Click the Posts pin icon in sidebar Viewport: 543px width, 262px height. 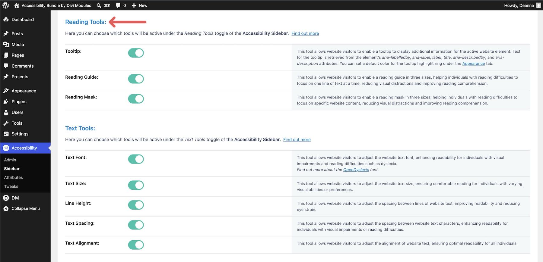(6, 34)
